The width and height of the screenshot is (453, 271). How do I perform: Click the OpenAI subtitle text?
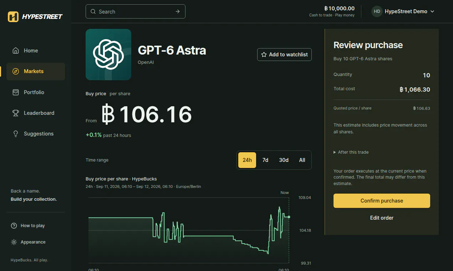[x=146, y=62]
